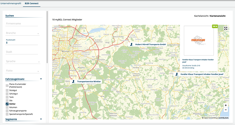Zoom in on the map
The height and width of the screenshot is (125, 235).
point(226,105)
